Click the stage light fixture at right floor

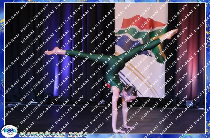[x=190, y=103]
